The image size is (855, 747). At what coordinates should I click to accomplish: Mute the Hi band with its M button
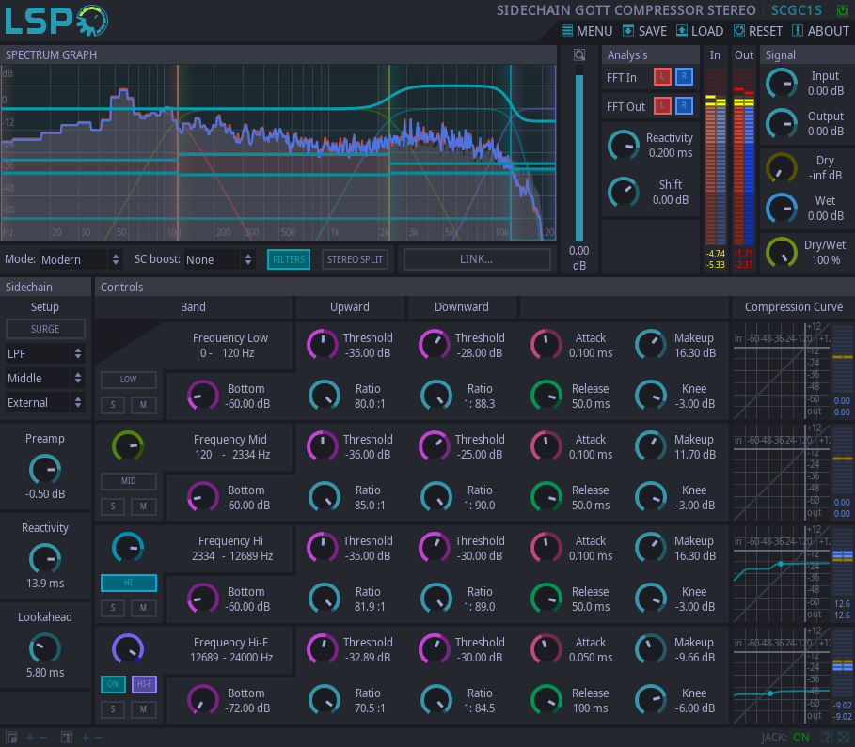click(x=143, y=608)
